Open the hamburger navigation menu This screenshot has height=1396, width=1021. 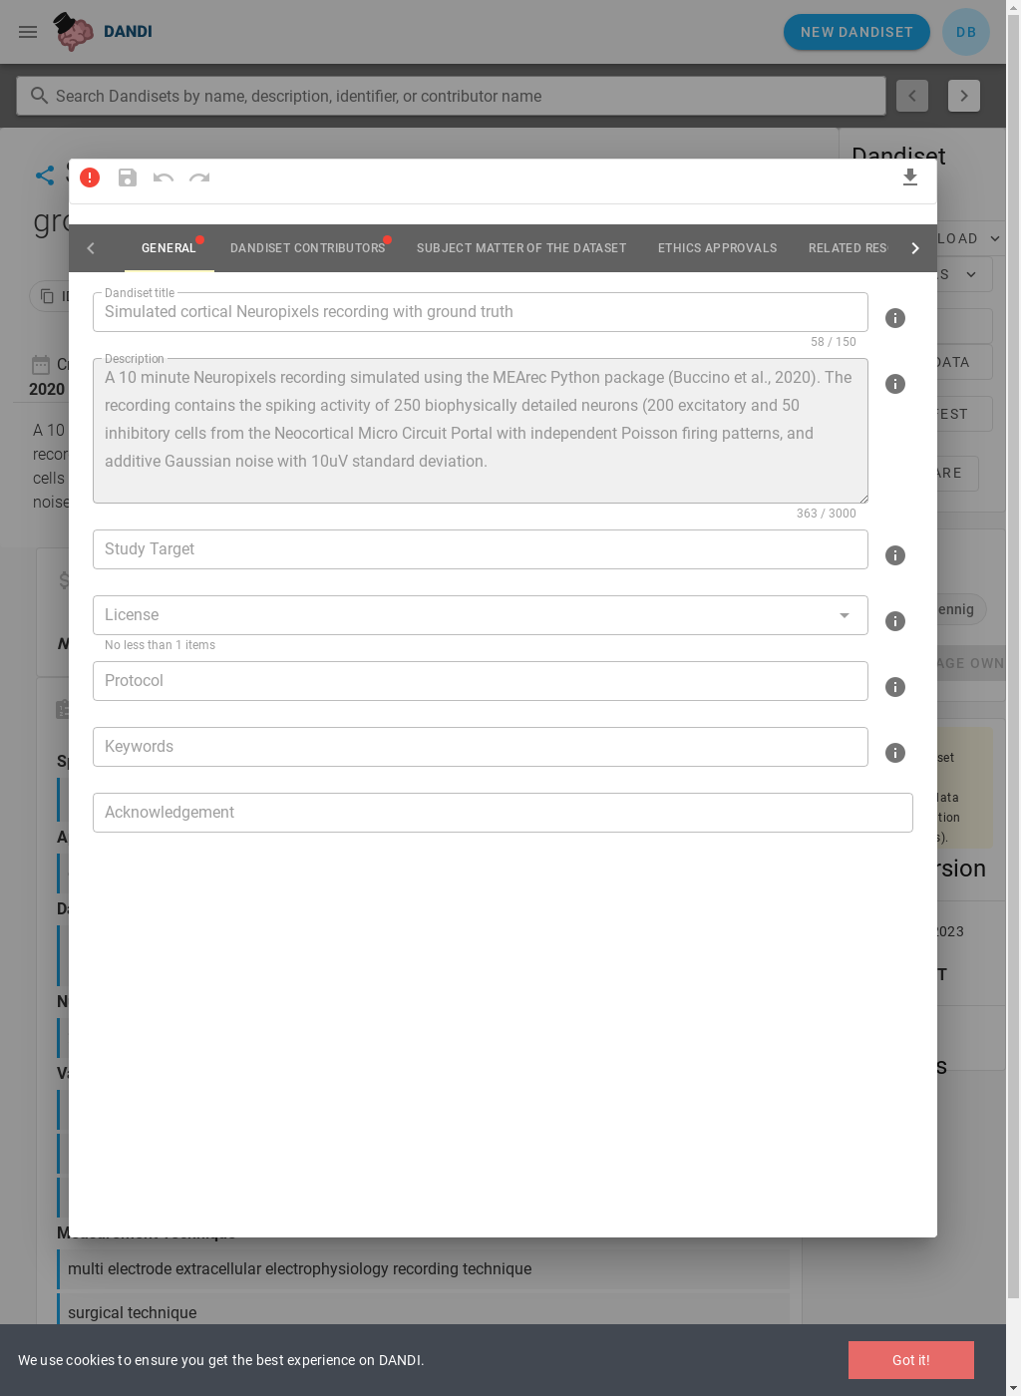pos(28,32)
